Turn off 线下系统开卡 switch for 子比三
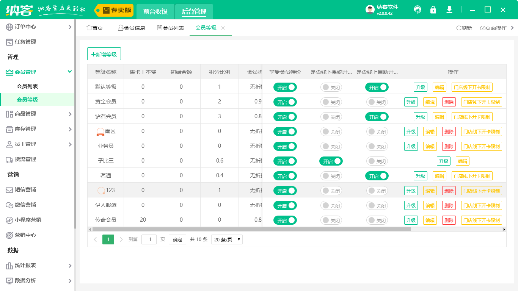518x291 pixels. (x=331, y=161)
